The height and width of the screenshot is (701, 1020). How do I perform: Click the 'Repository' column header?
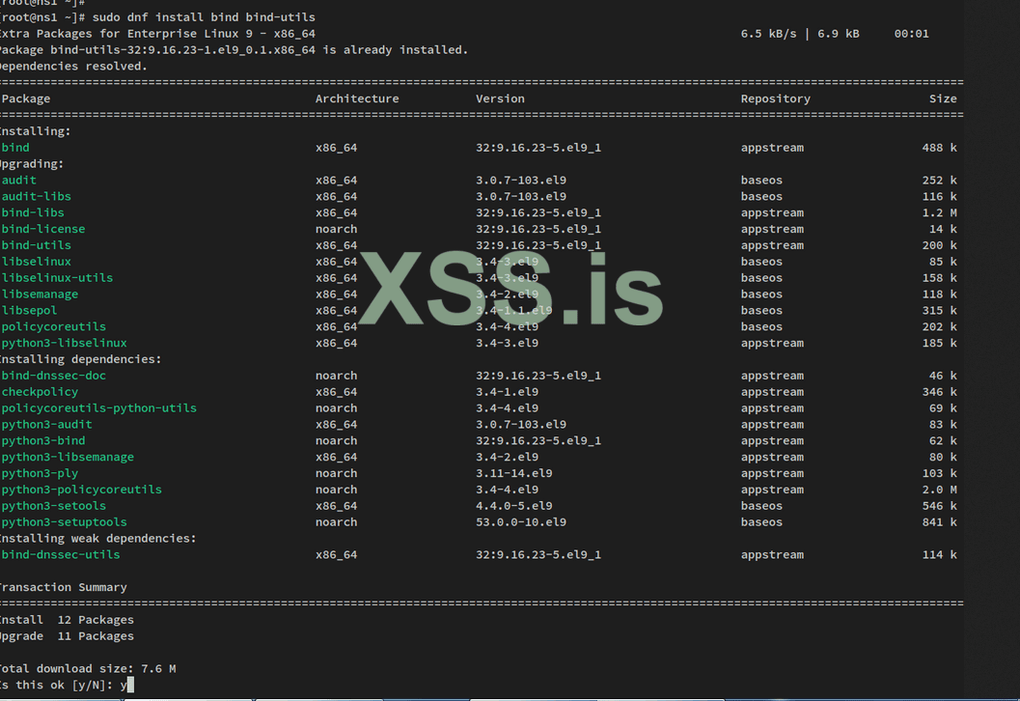click(776, 98)
